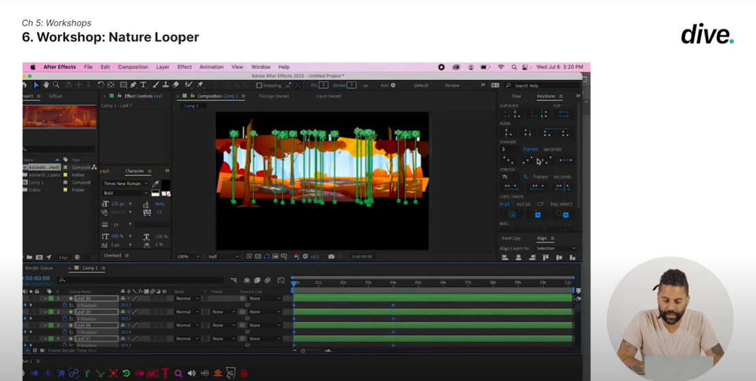The image size is (756, 381).
Task: Click the Puppet Pin tool
Action: coord(200,86)
